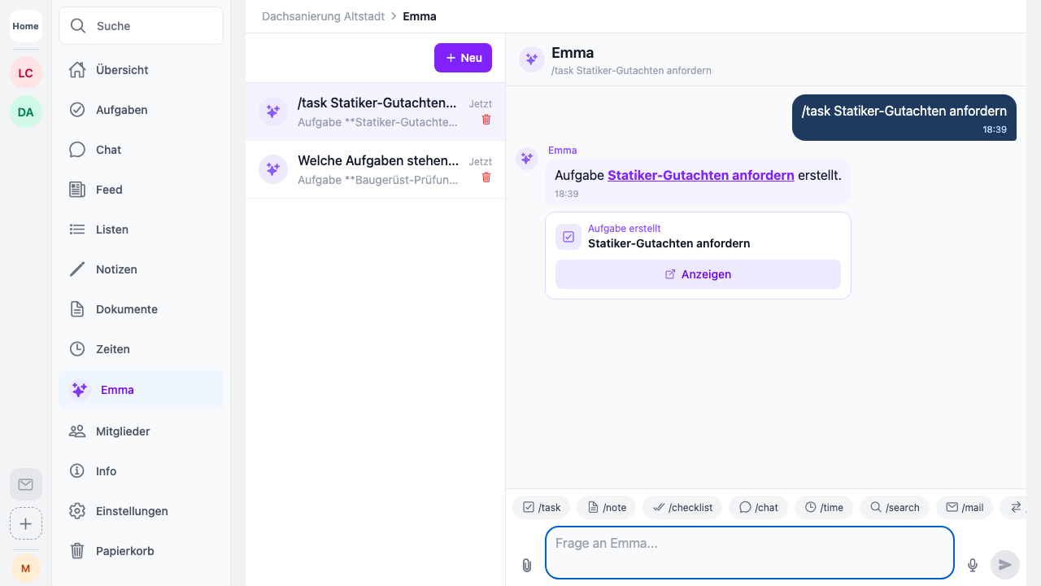Insert the /search quick command

point(894,507)
